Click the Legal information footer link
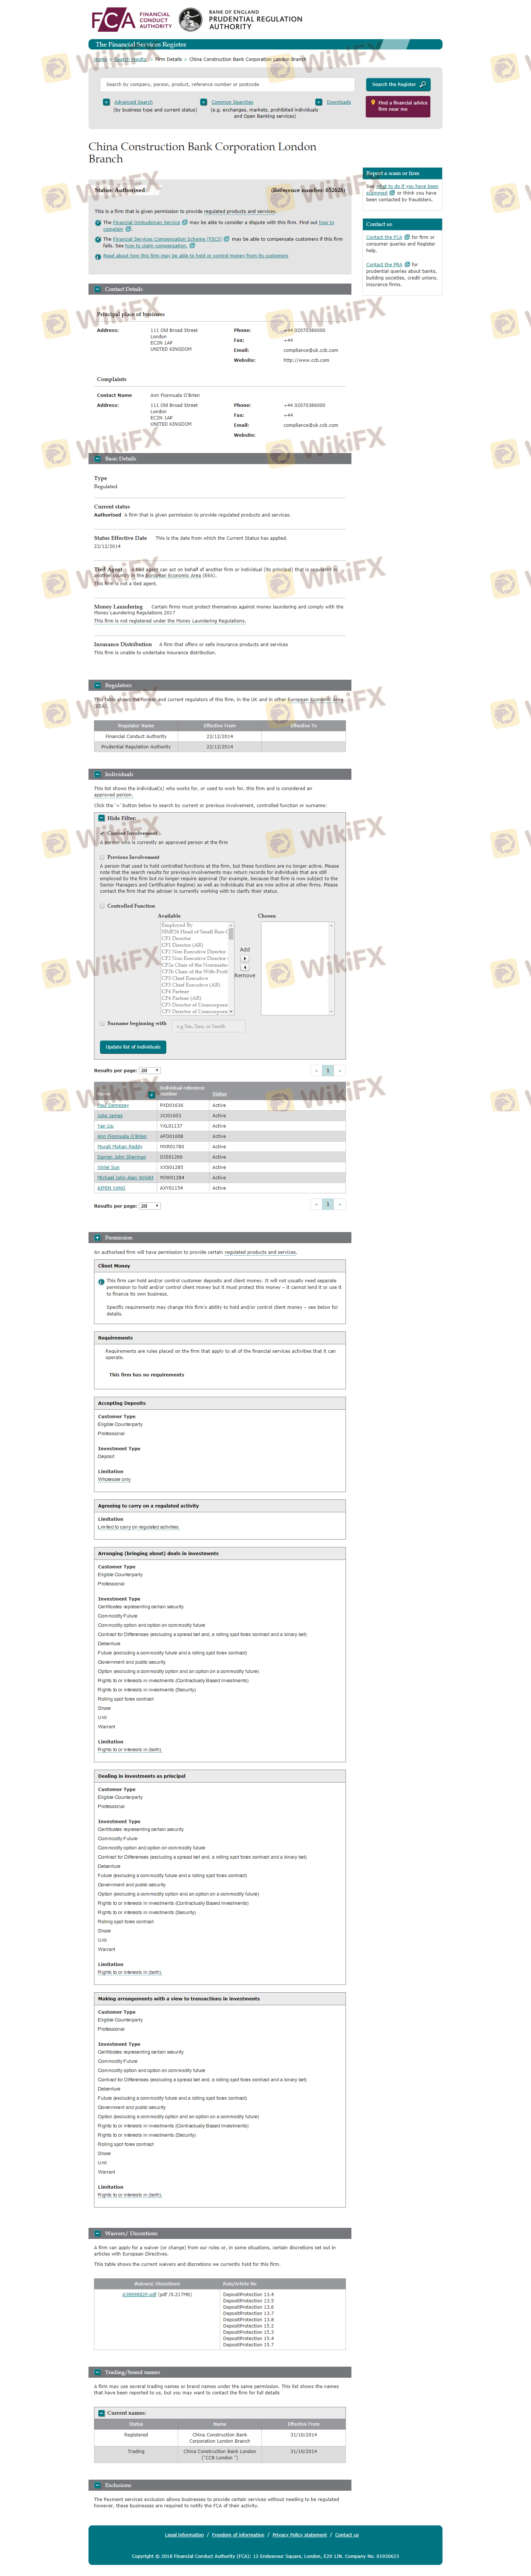 185,2535
